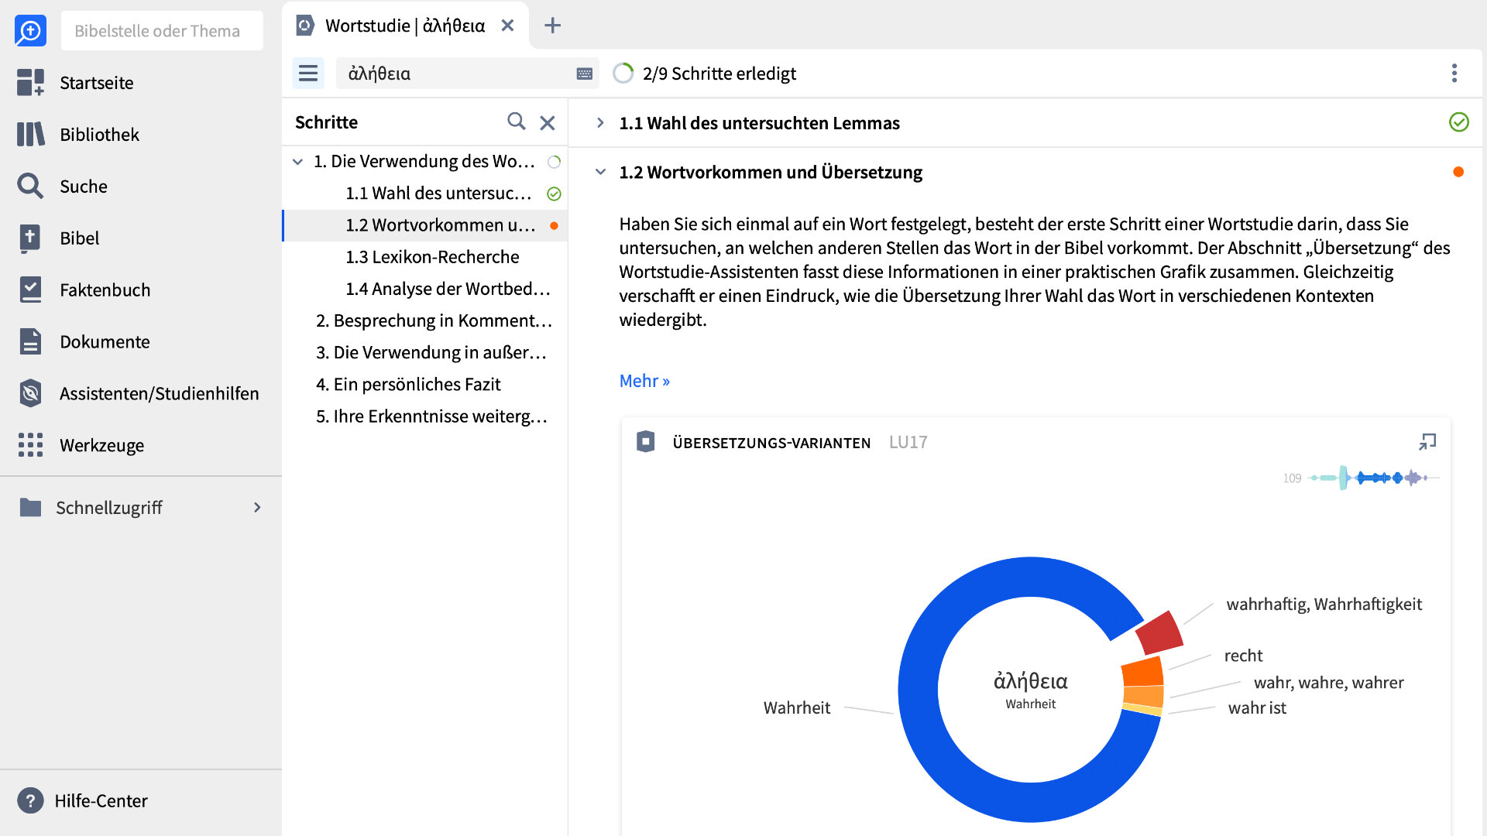Screen dimensions: 1487x836
Task: Open Startseite dashboard icon
Action: pyautogui.click(x=30, y=82)
